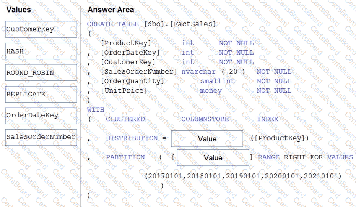This screenshot has width=356, height=207.
Task: Click the DISTRIBUTION keyword
Action: pyautogui.click(x=132, y=138)
